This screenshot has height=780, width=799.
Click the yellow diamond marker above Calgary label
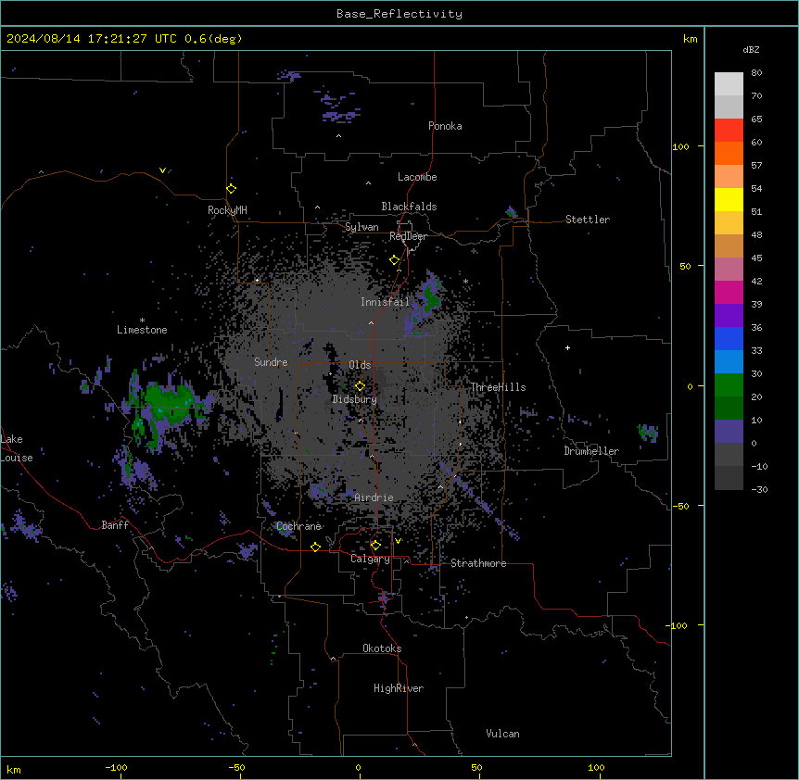[x=375, y=546]
